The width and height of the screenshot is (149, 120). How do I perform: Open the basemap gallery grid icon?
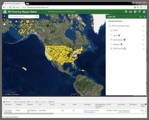[x=28, y=21]
